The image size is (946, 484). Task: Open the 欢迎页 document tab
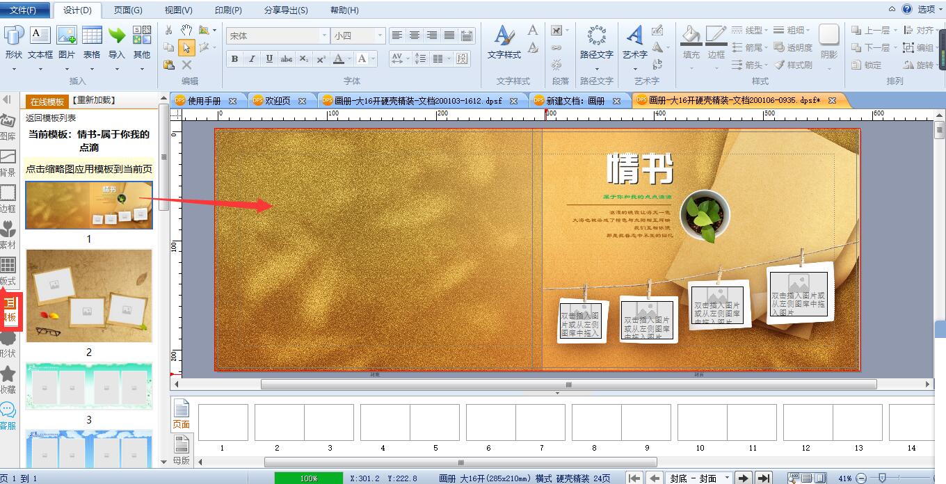pyautogui.click(x=279, y=101)
